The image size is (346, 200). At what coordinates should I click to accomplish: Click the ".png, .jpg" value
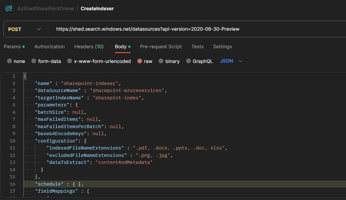153,155
